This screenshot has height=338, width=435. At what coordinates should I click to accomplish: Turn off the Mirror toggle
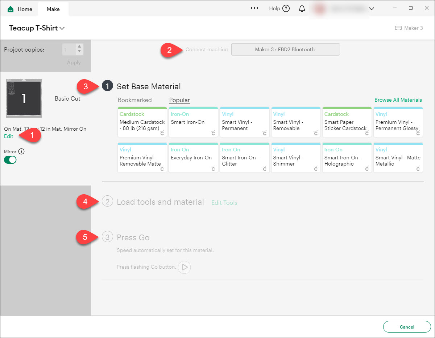click(x=10, y=160)
